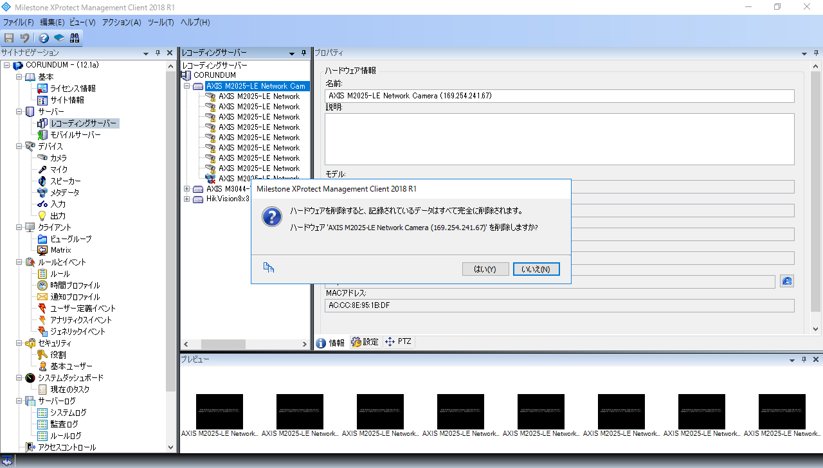The image size is (823, 468).
Task: Click the copy icon in dialog footer
Action: pos(269,268)
